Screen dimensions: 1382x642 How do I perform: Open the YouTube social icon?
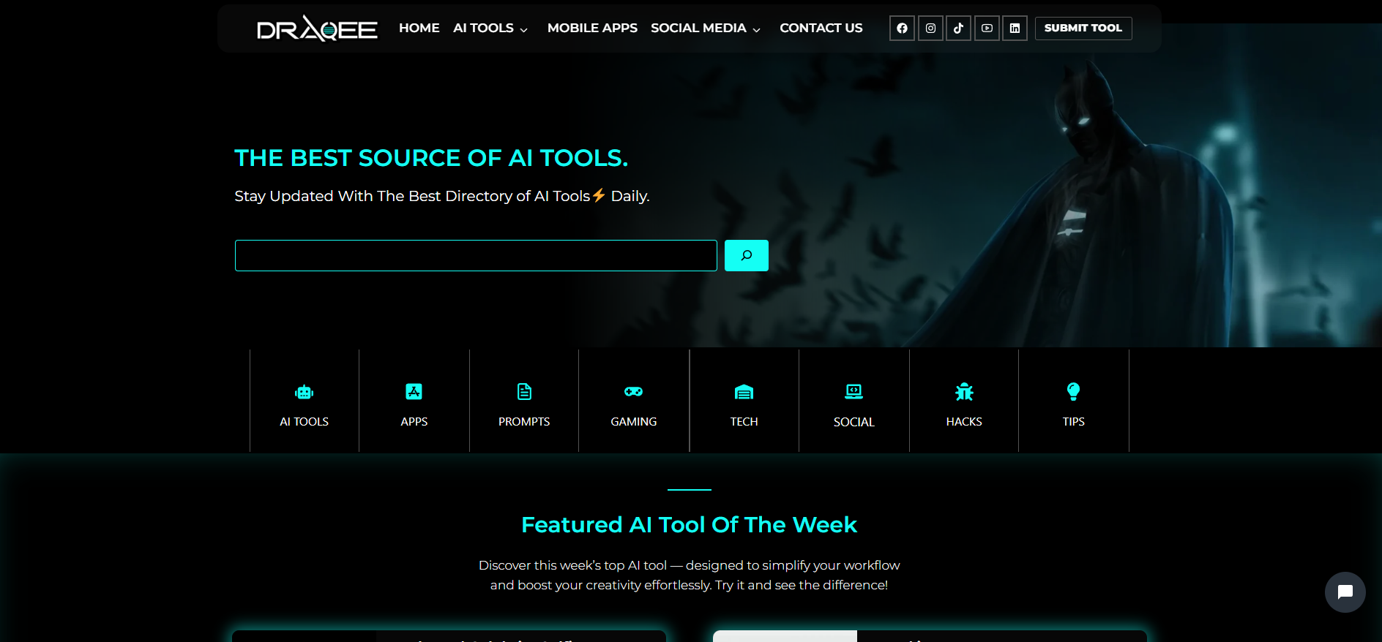[x=987, y=29]
